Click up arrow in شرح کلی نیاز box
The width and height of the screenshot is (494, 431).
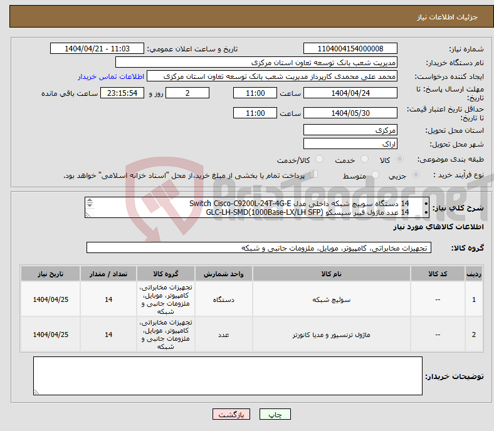tap(90, 200)
